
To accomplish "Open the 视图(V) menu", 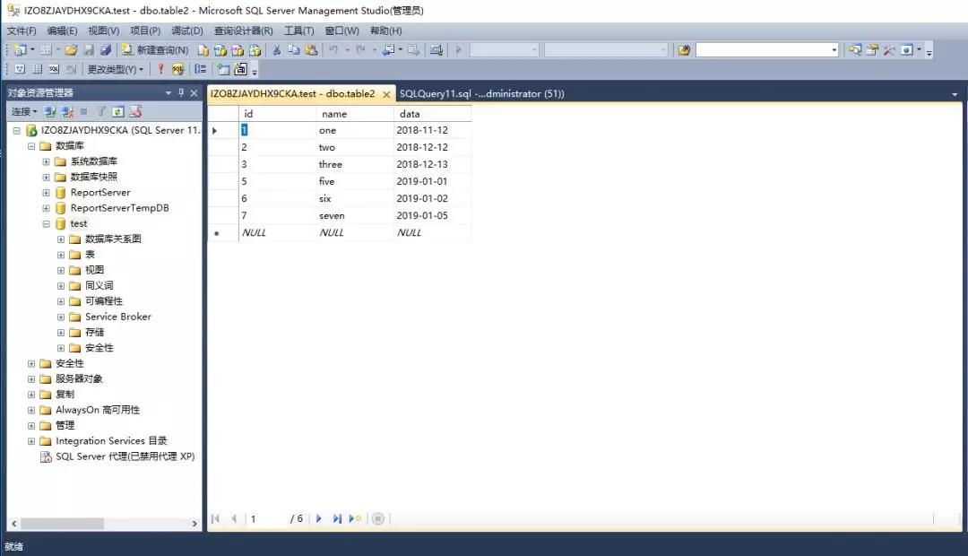I will click(103, 30).
